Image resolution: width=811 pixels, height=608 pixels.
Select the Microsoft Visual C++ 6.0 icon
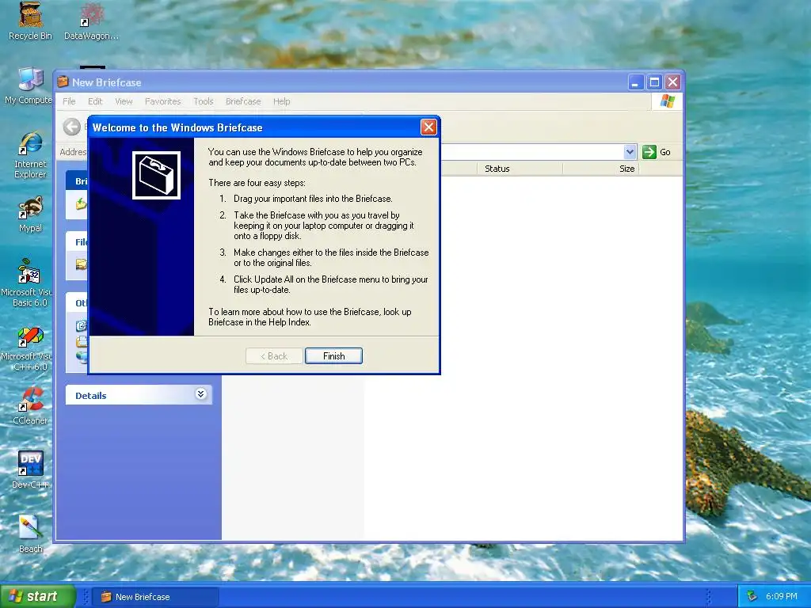tap(27, 349)
